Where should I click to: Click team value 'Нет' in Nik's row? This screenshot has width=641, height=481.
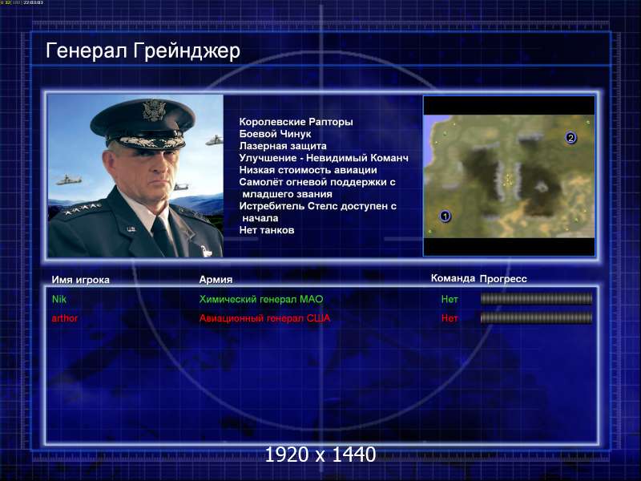(450, 299)
